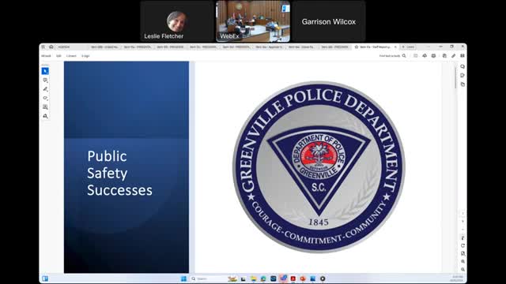Select the Add text box tool in left toolbar
506x284 pixels.
point(45,107)
